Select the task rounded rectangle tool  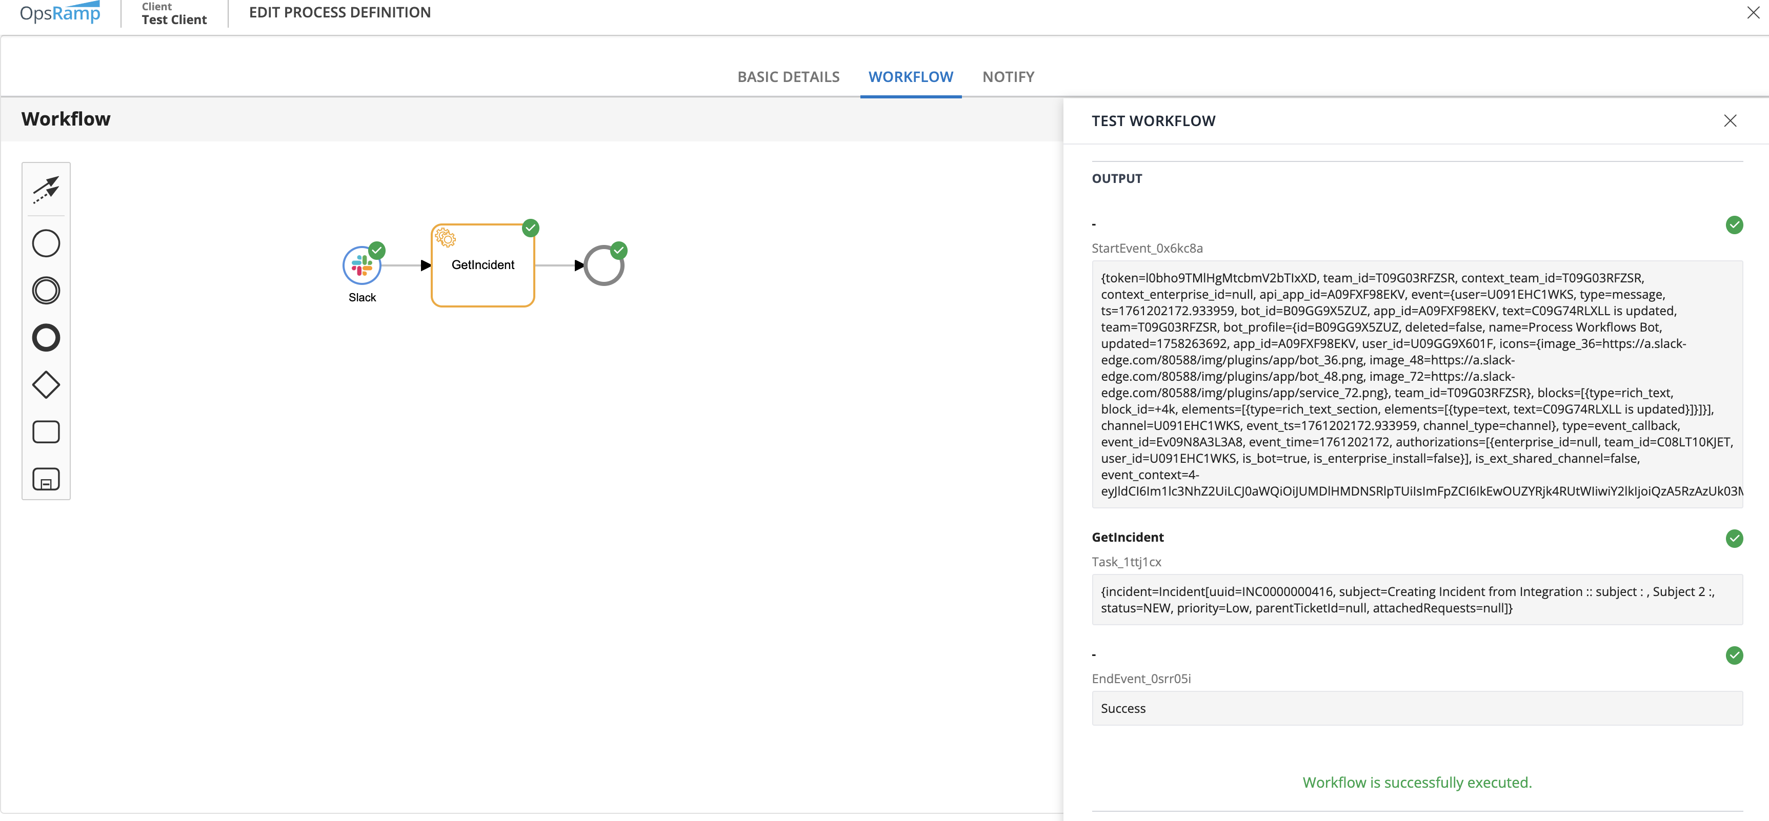point(46,432)
